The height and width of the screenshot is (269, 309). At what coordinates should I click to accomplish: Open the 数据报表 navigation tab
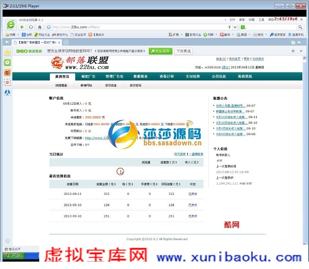[x=141, y=76]
